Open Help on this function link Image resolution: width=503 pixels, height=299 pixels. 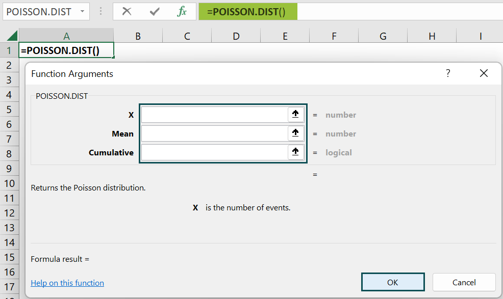67,283
